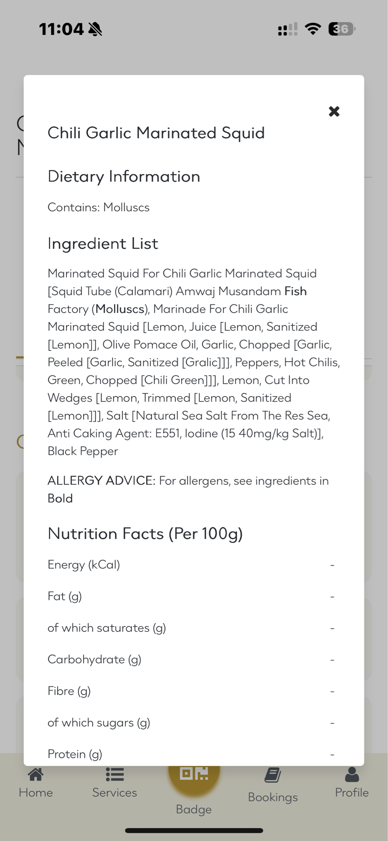Go to the Profile person icon
The image size is (388, 841).
[x=352, y=775]
